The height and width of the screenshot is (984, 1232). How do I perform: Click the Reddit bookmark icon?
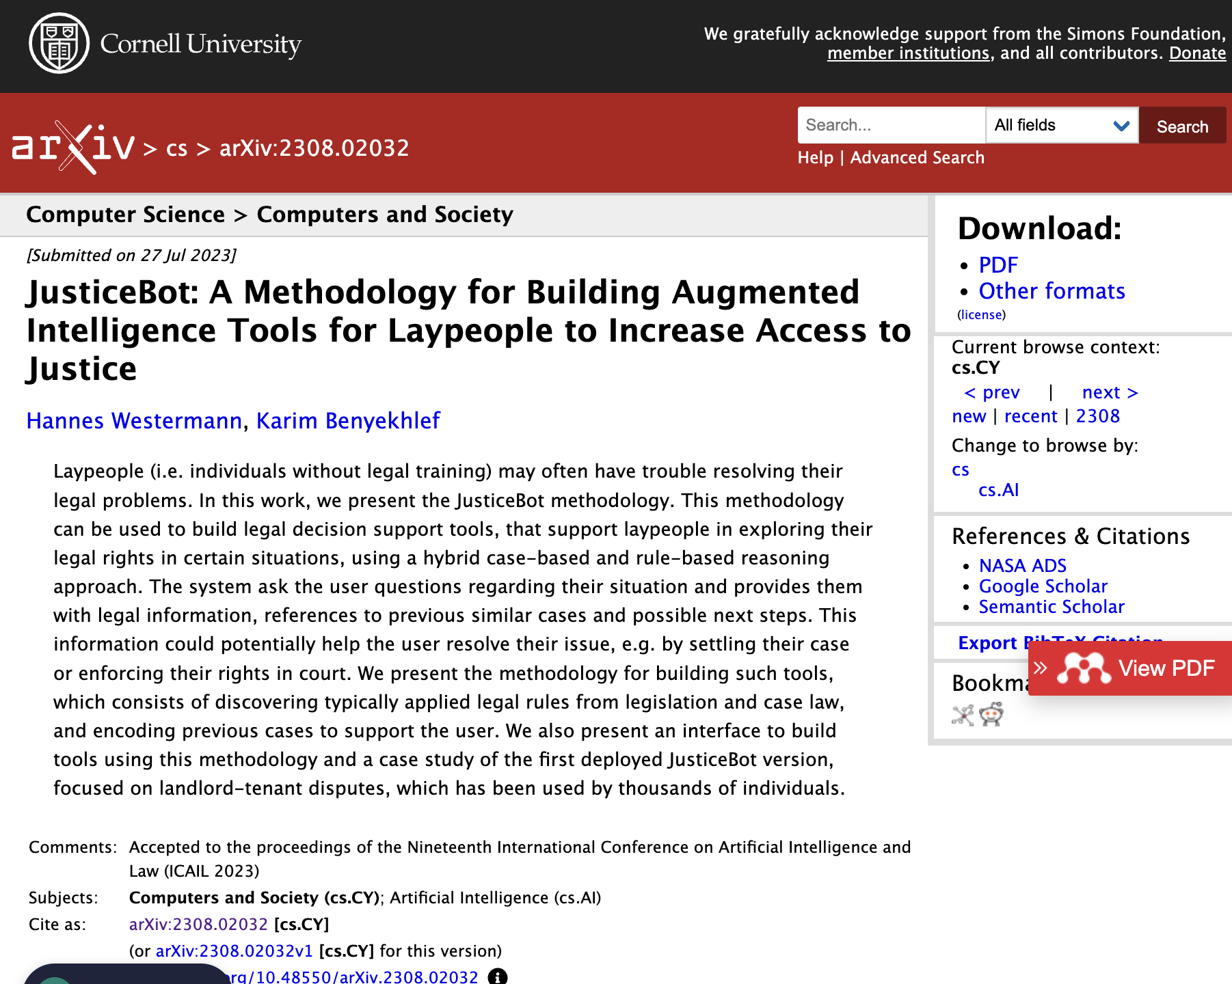pos(991,715)
